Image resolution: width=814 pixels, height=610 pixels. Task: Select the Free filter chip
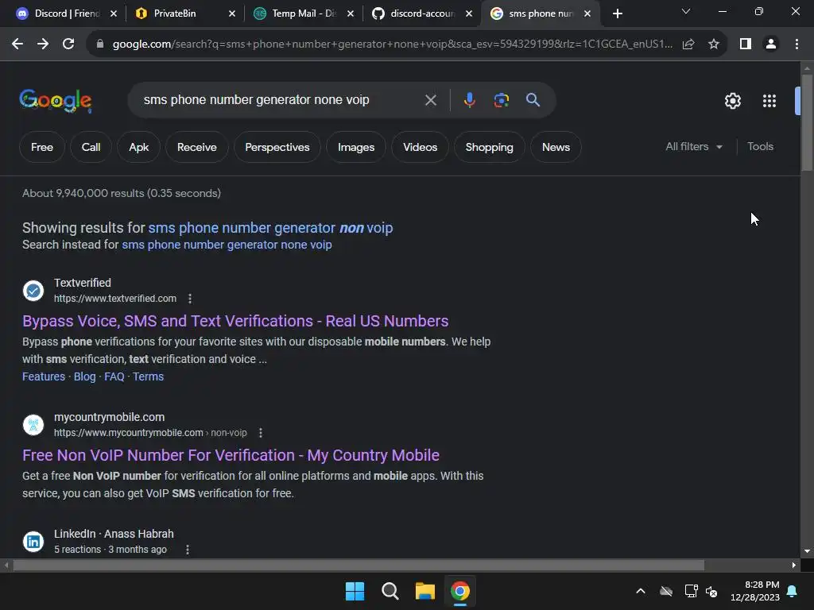[42, 147]
